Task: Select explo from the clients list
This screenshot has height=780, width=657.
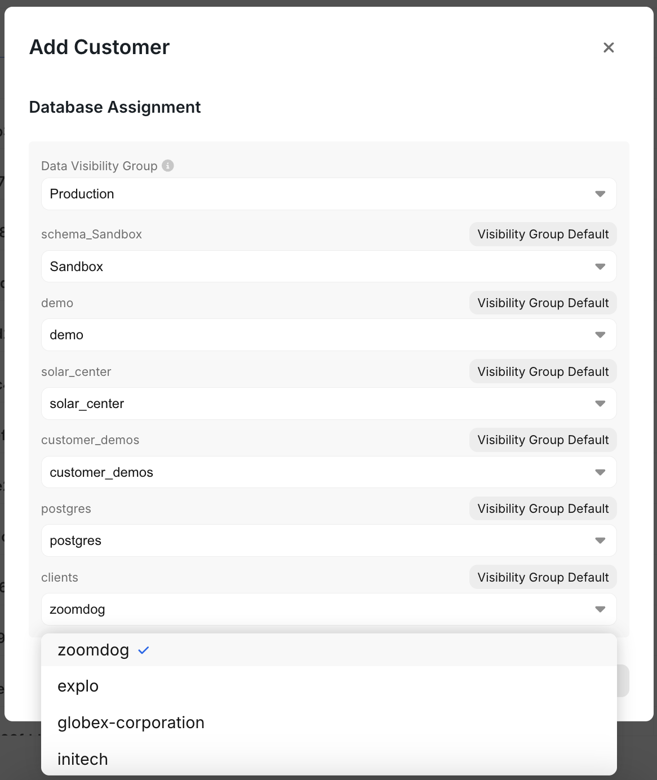Action: click(78, 686)
